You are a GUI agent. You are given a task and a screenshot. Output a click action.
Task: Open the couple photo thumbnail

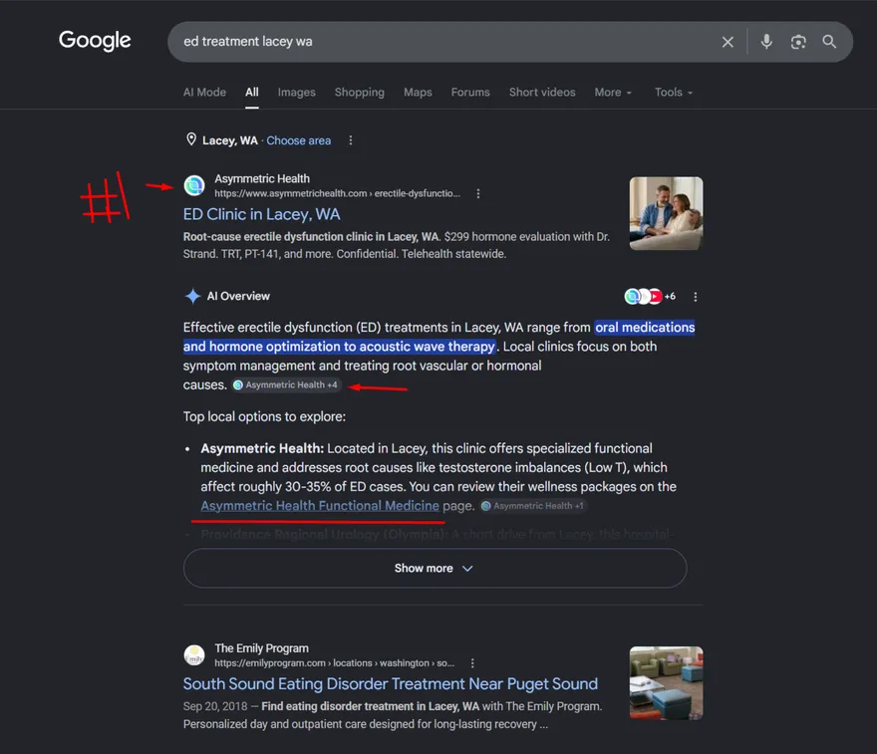(x=666, y=213)
